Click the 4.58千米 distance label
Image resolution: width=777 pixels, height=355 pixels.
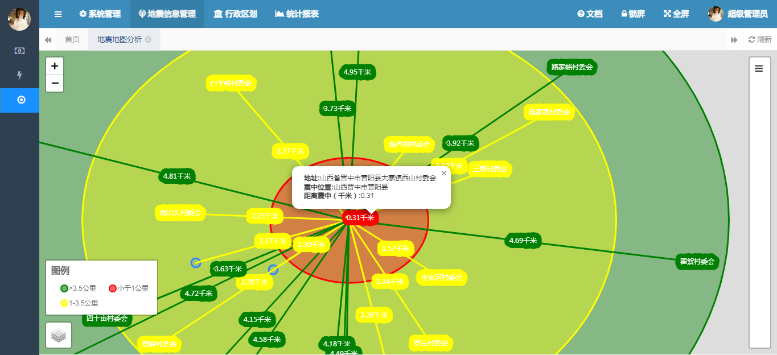click(x=267, y=340)
